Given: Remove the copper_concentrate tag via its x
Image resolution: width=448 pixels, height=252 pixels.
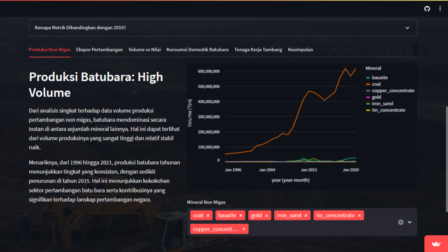Looking at the screenshot, I should point(244,229).
